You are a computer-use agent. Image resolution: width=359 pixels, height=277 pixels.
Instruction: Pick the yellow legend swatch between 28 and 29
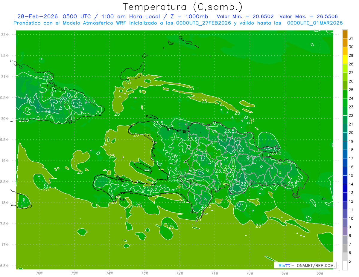(x=345, y=60)
